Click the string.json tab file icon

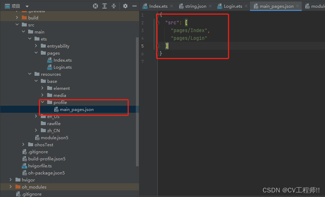click(x=181, y=6)
